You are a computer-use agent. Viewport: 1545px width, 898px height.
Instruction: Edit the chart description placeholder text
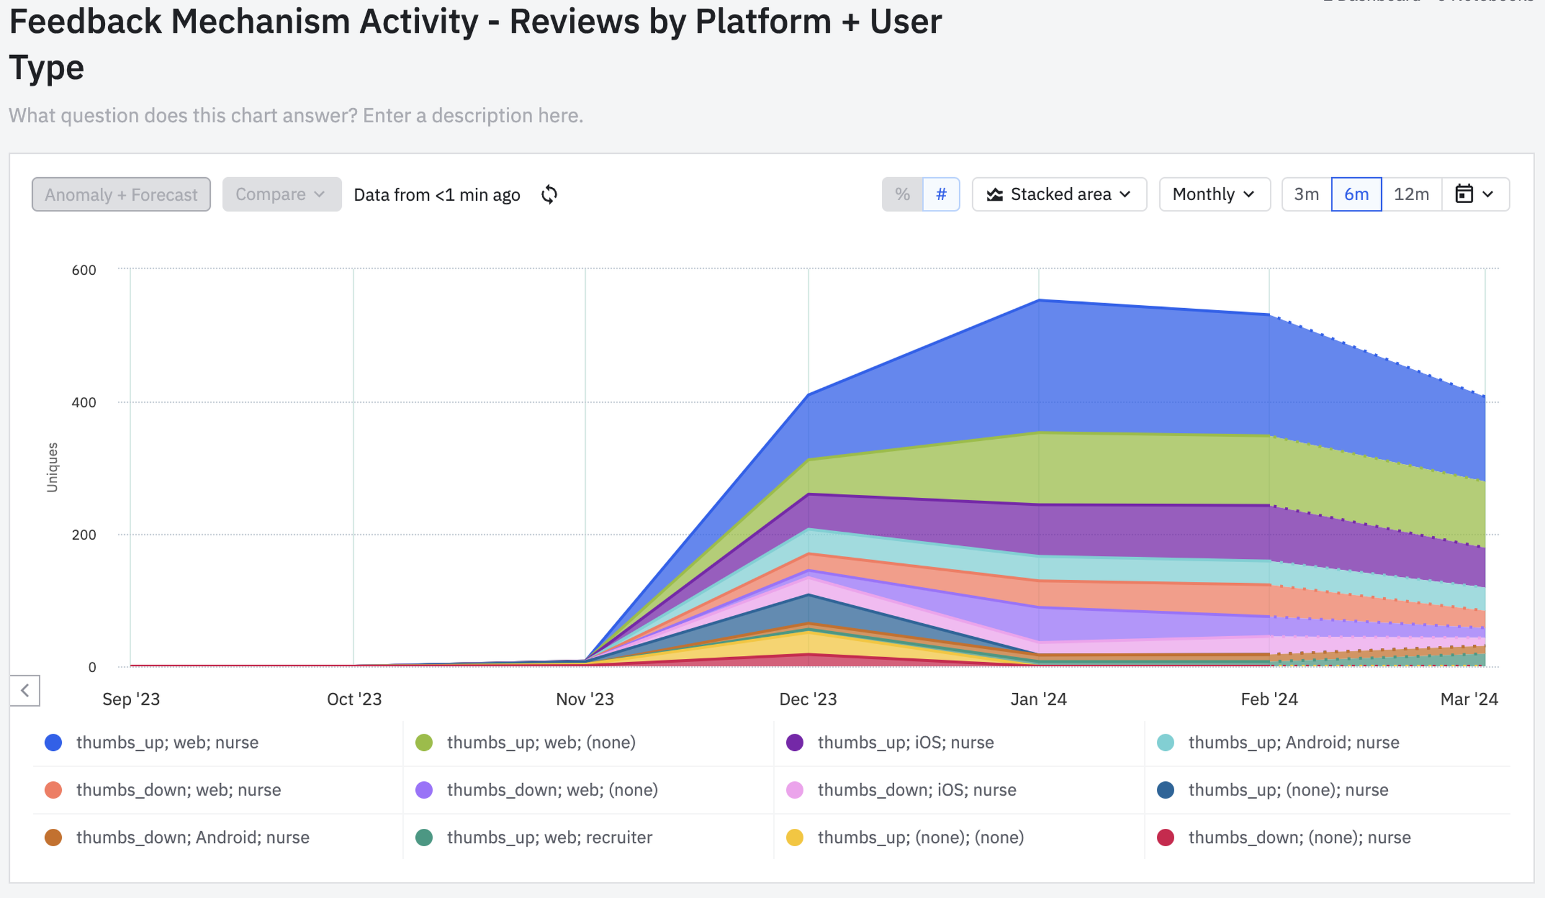295,115
